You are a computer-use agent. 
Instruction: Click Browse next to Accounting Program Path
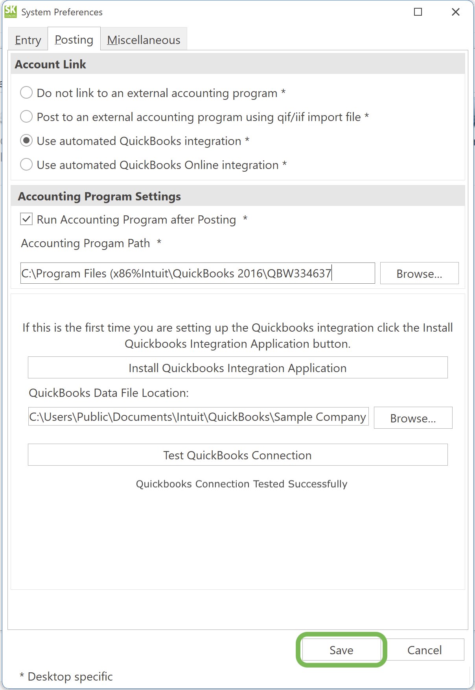(419, 273)
